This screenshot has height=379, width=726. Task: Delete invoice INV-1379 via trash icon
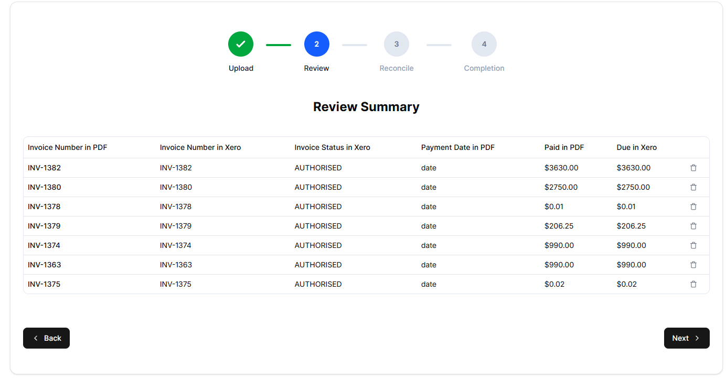[x=693, y=226]
